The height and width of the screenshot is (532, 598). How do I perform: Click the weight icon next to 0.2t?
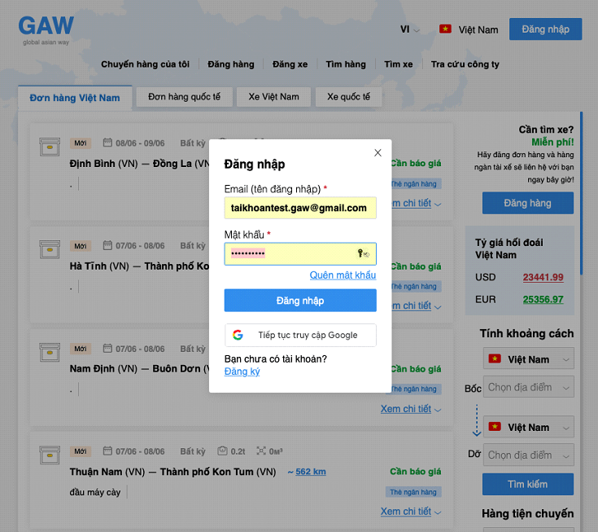(222, 451)
